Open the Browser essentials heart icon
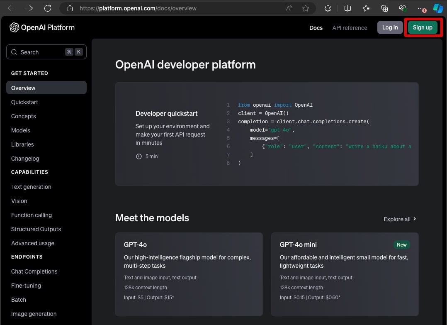Screen dimensions: 447x325 pyautogui.click(x=403, y=8)
